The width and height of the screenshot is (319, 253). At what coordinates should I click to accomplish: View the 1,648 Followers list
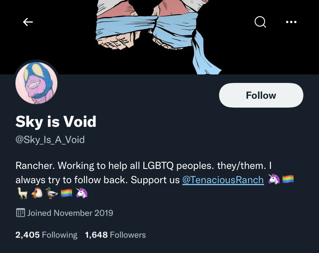point(115,235)
